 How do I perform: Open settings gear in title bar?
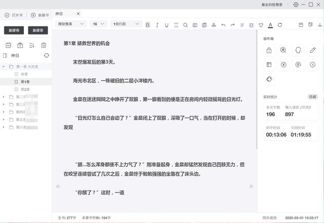(x=296, y=5)
